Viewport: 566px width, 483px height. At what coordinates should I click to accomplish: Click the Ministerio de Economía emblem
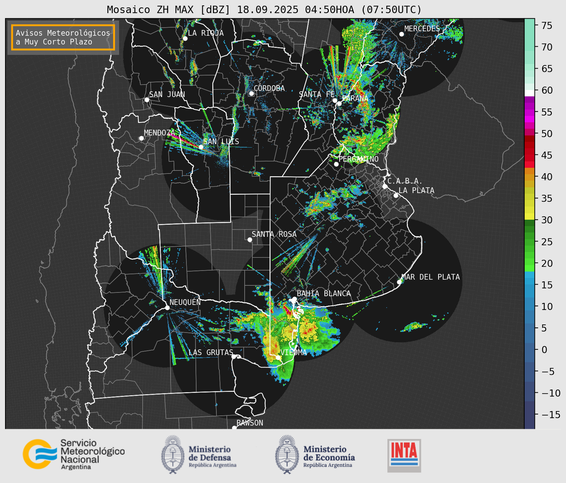point(287,454)
